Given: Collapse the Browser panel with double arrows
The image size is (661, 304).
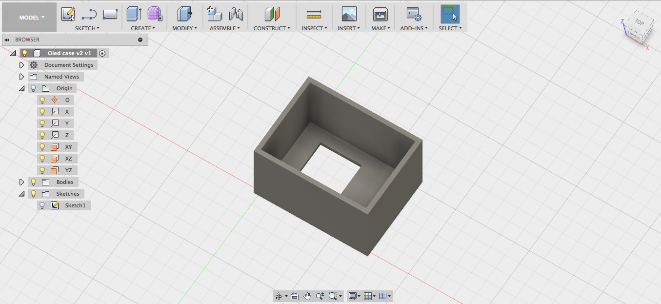Looking at the screenshot, I should click(x=7, y=40).
